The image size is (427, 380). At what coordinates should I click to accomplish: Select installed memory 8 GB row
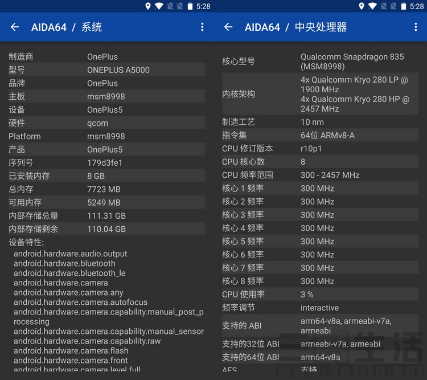coord(107,176)
